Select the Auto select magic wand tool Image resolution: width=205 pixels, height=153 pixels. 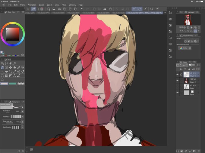coord(15,63)
